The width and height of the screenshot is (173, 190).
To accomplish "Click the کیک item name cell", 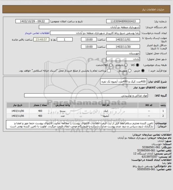I will click(106, 111).
